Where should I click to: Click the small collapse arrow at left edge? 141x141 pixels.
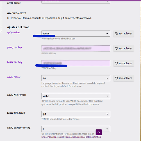pyautogui.click(x=1, y=31)
